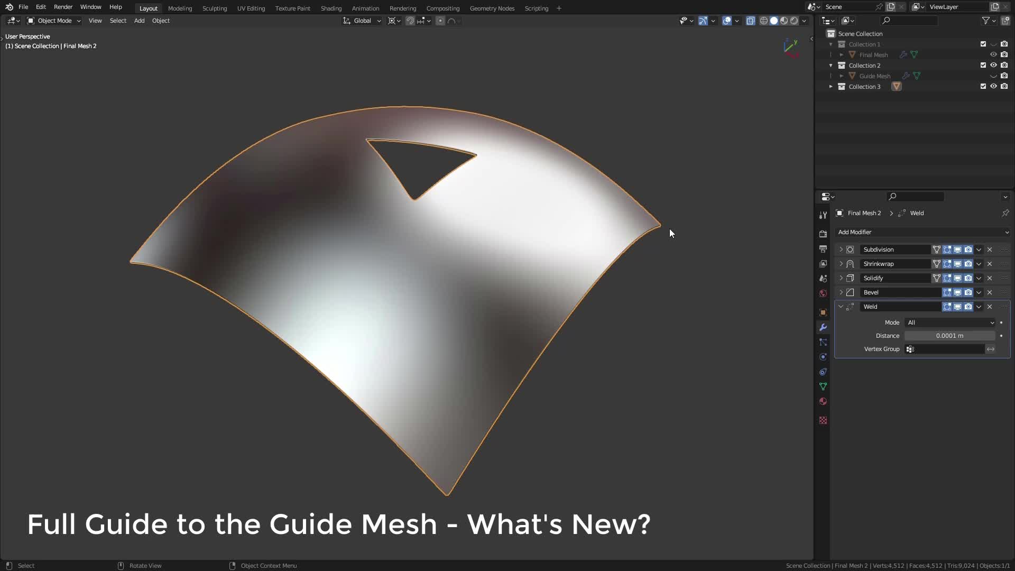Pin scene to workspace

point(879,7)
